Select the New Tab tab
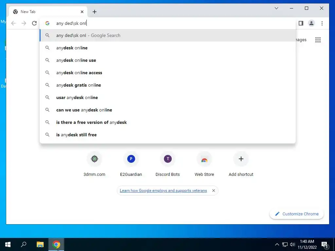This screenshot has width=335, height=251. 48,12
